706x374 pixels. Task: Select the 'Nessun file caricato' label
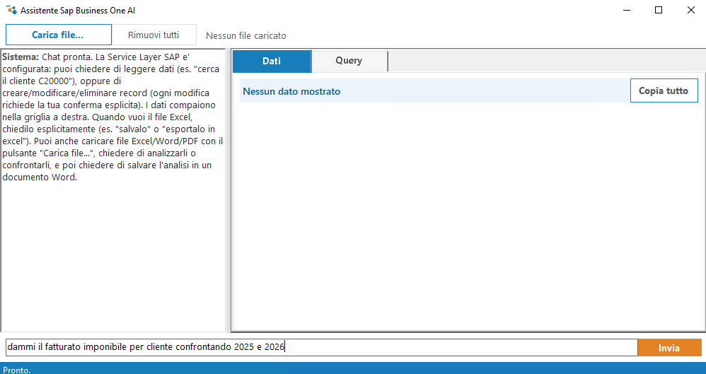point(246,35)
